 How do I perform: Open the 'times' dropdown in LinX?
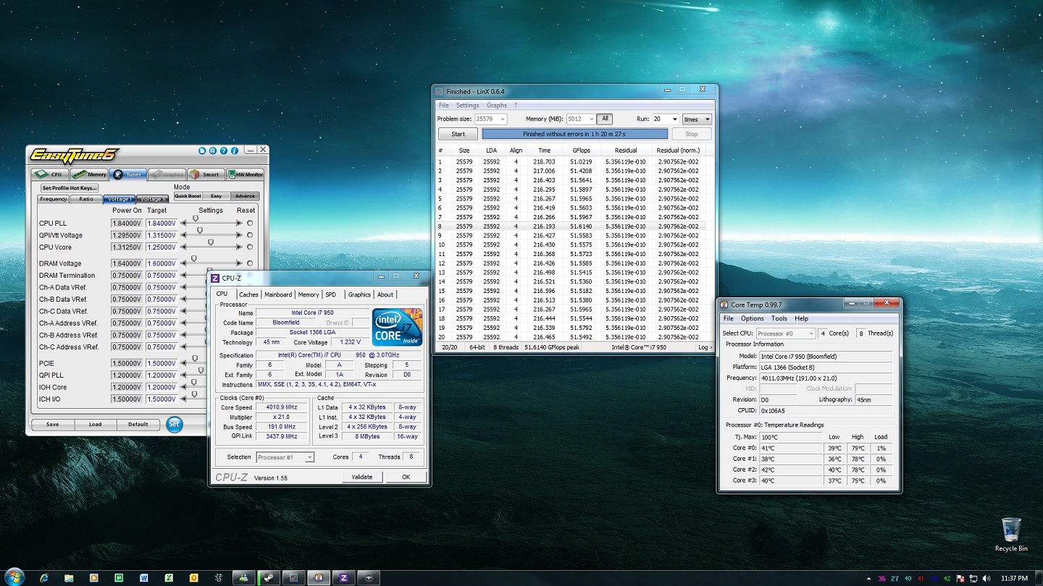click(x=697, y=119)
